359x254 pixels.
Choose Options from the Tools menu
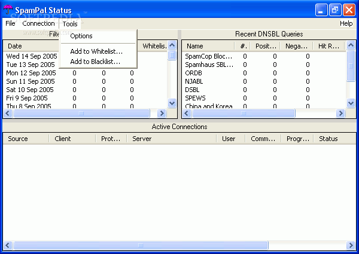coord(98,36)
